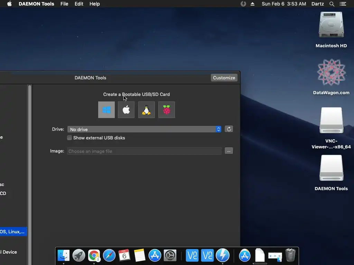Open DAEMON Tools lightning icon in Dock
The image size is (354, 265).
pos(223,256)
